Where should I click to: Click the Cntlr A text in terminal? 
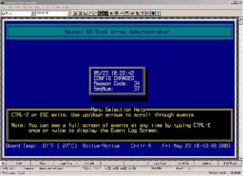pyautogui.click(x=141, y=146)
